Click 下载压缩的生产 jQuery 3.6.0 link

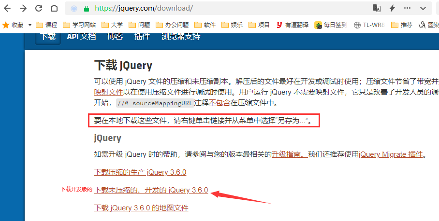[140, 172]
